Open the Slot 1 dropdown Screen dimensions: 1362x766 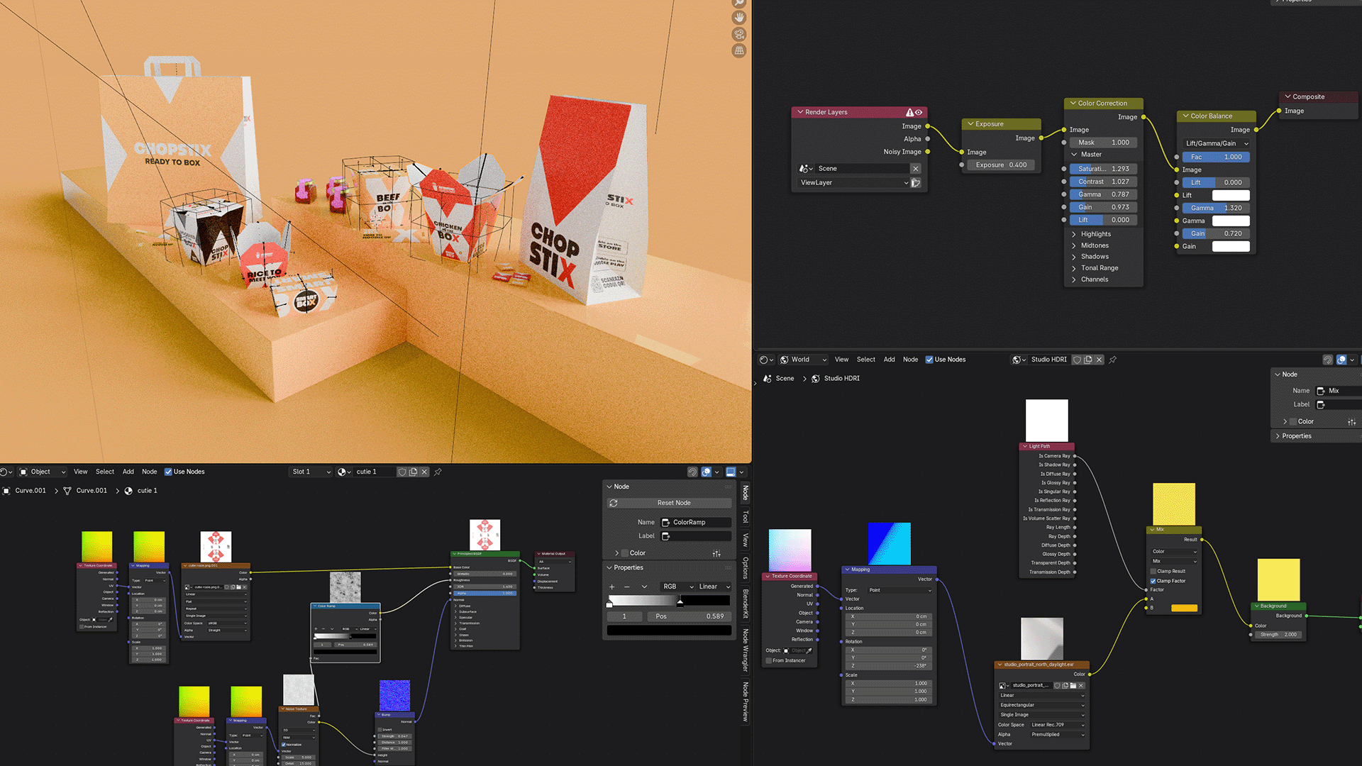click(x=311, y=472)
